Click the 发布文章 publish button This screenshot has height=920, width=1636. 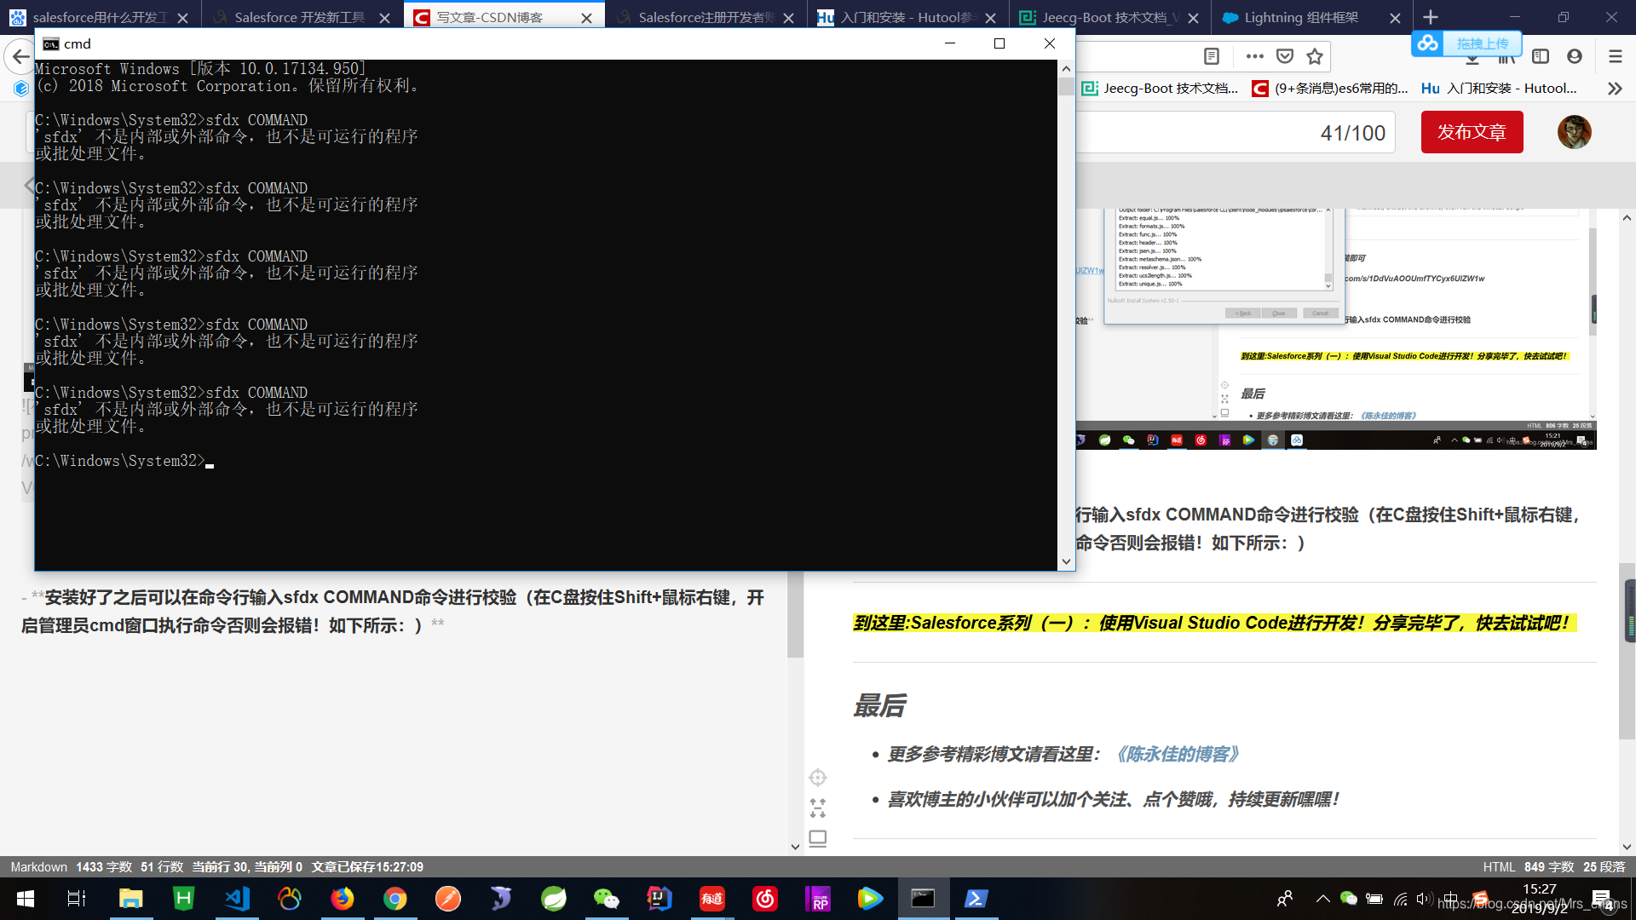1472,132
